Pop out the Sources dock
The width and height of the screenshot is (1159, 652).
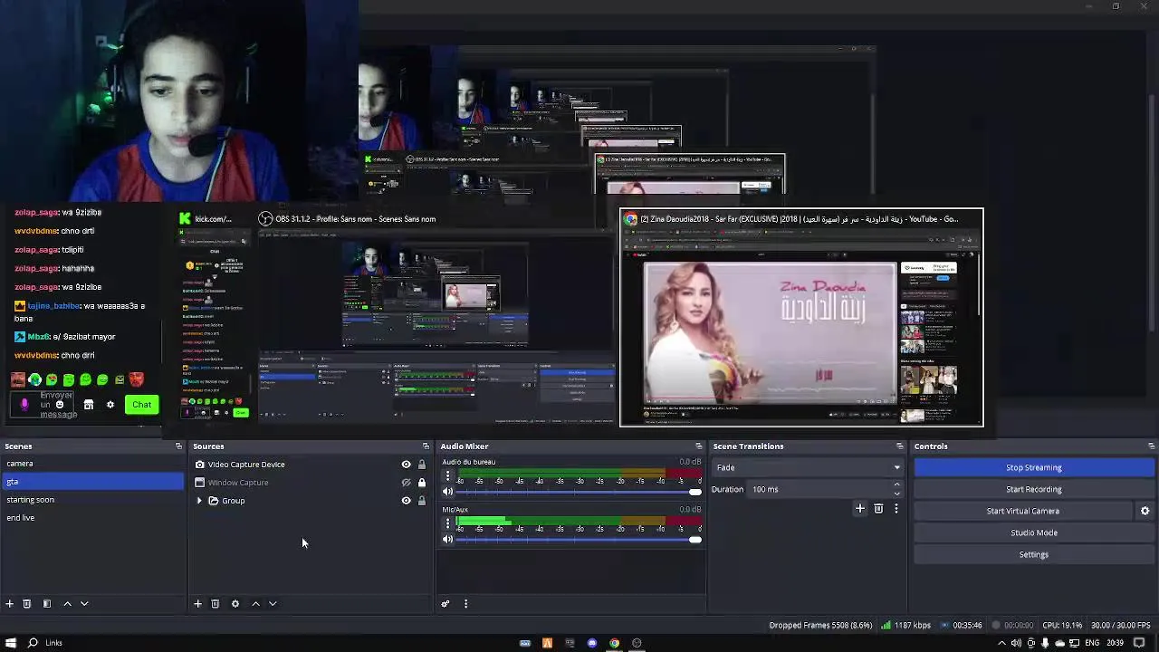(x=426, y=446)
